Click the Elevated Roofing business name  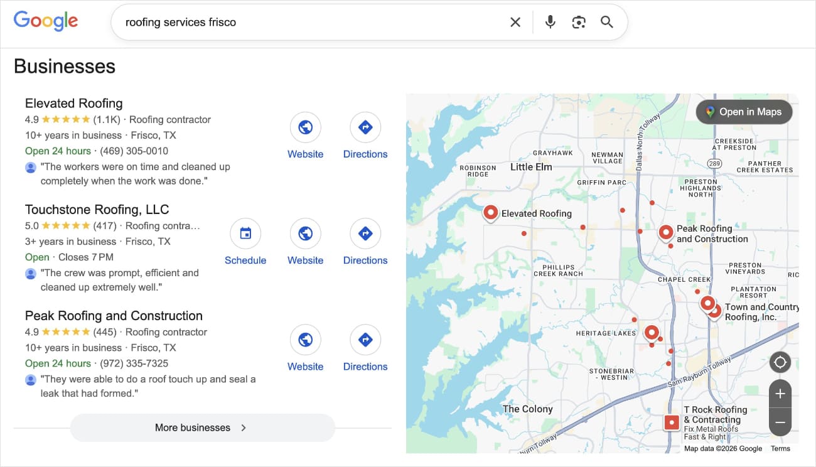pyautogui.click(x=73, y=103)
